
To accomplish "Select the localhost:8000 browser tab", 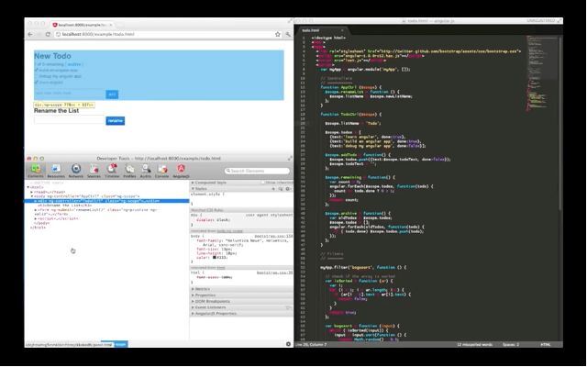I will 82,25.
